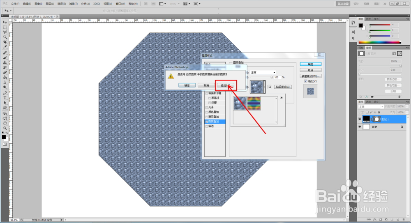Click the create new pattern preset icon
Viewport: 411px width, 223px height.
point(270,87)
